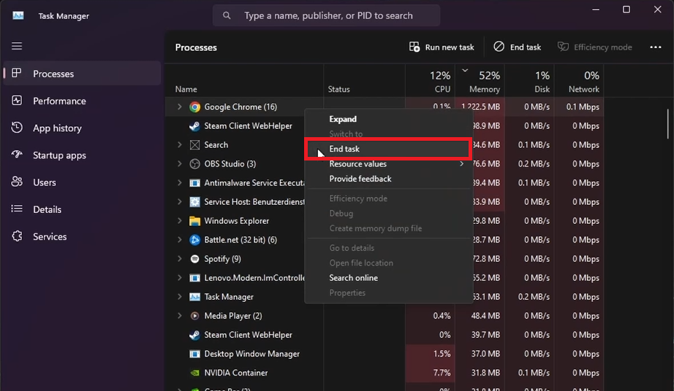Expand the Windows Explorer process group
This screenshot has width=674, height=391.
click(x=180, y=221)
